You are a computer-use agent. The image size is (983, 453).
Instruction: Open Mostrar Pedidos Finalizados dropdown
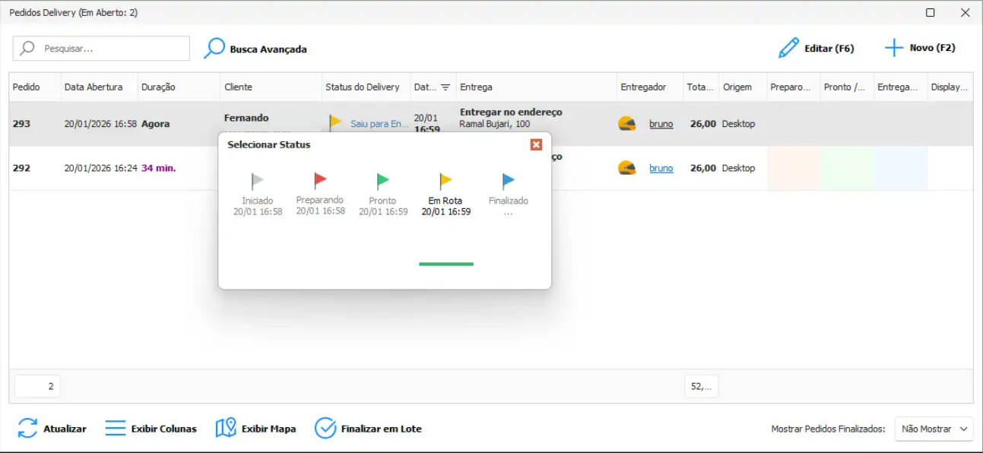[934, 429]
